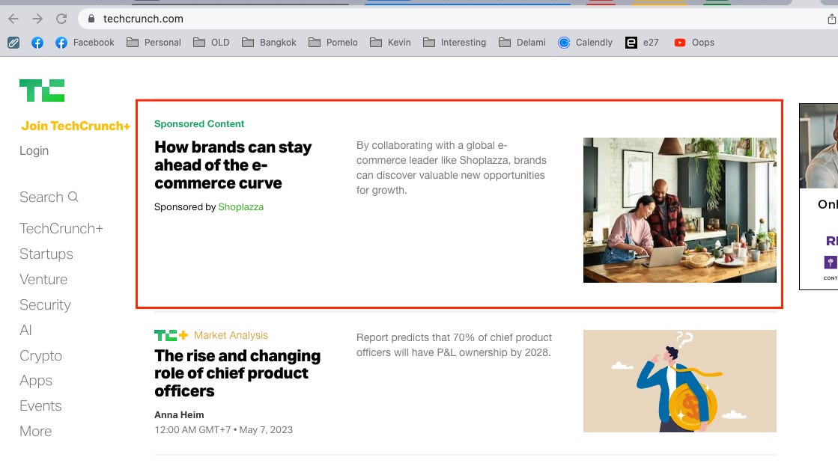The height and width of the screenshot is (463, 838).
Task: Go to Apps section
Action: [36, 381]
